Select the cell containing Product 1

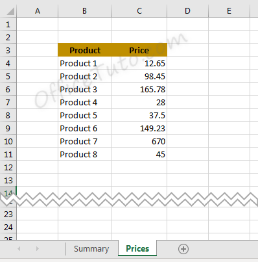point(85,63)
